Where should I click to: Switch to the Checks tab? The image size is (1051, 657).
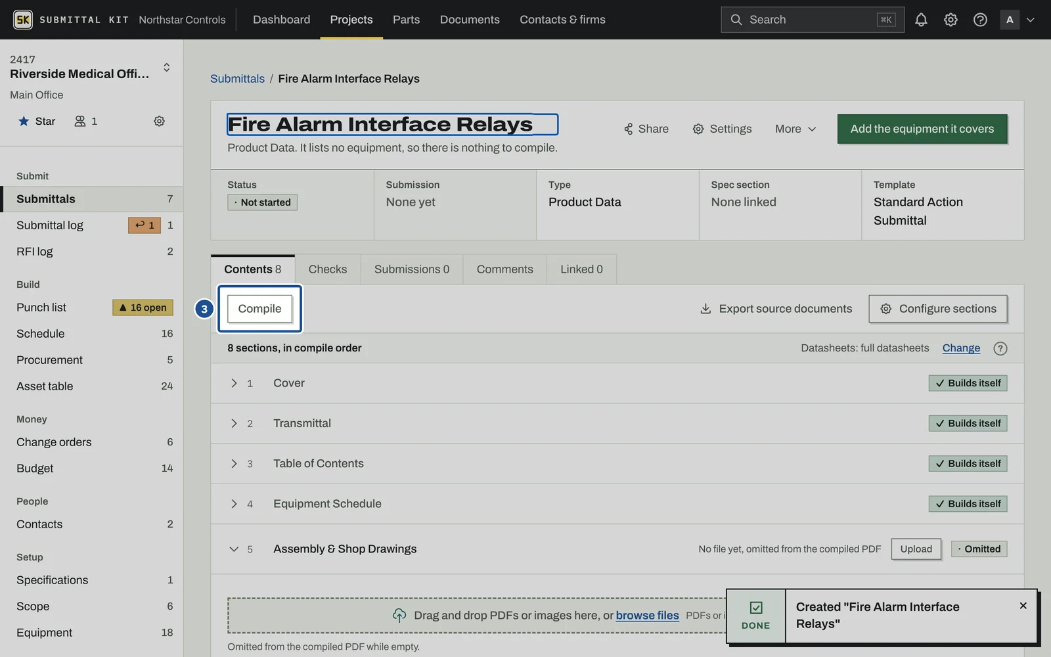tap(328, 269)
